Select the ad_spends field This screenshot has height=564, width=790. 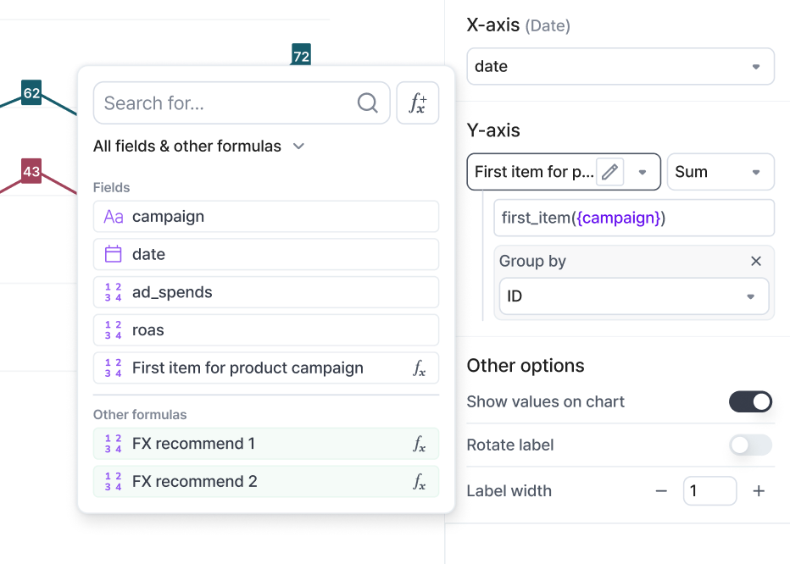pyautogui.click(x=266, y=292)
